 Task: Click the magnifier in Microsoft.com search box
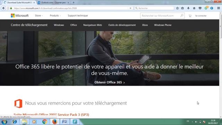182,15
